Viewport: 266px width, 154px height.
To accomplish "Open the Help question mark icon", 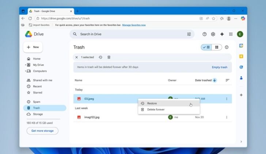I will [204, 34].
